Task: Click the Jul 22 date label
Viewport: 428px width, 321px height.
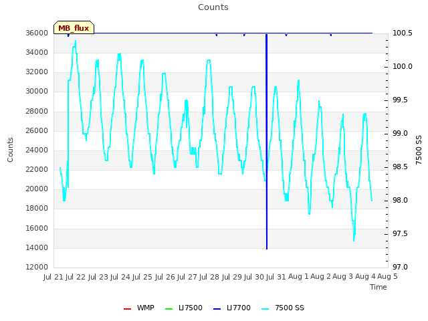Action: click(x=76, y=277)
